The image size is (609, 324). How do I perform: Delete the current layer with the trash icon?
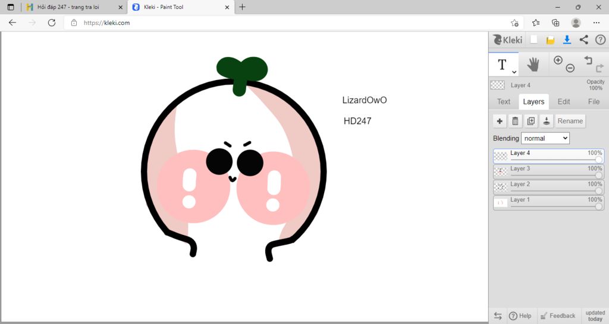[515, 121]
